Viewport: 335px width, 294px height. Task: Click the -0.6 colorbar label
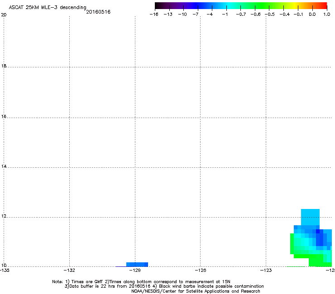[255, 14]
